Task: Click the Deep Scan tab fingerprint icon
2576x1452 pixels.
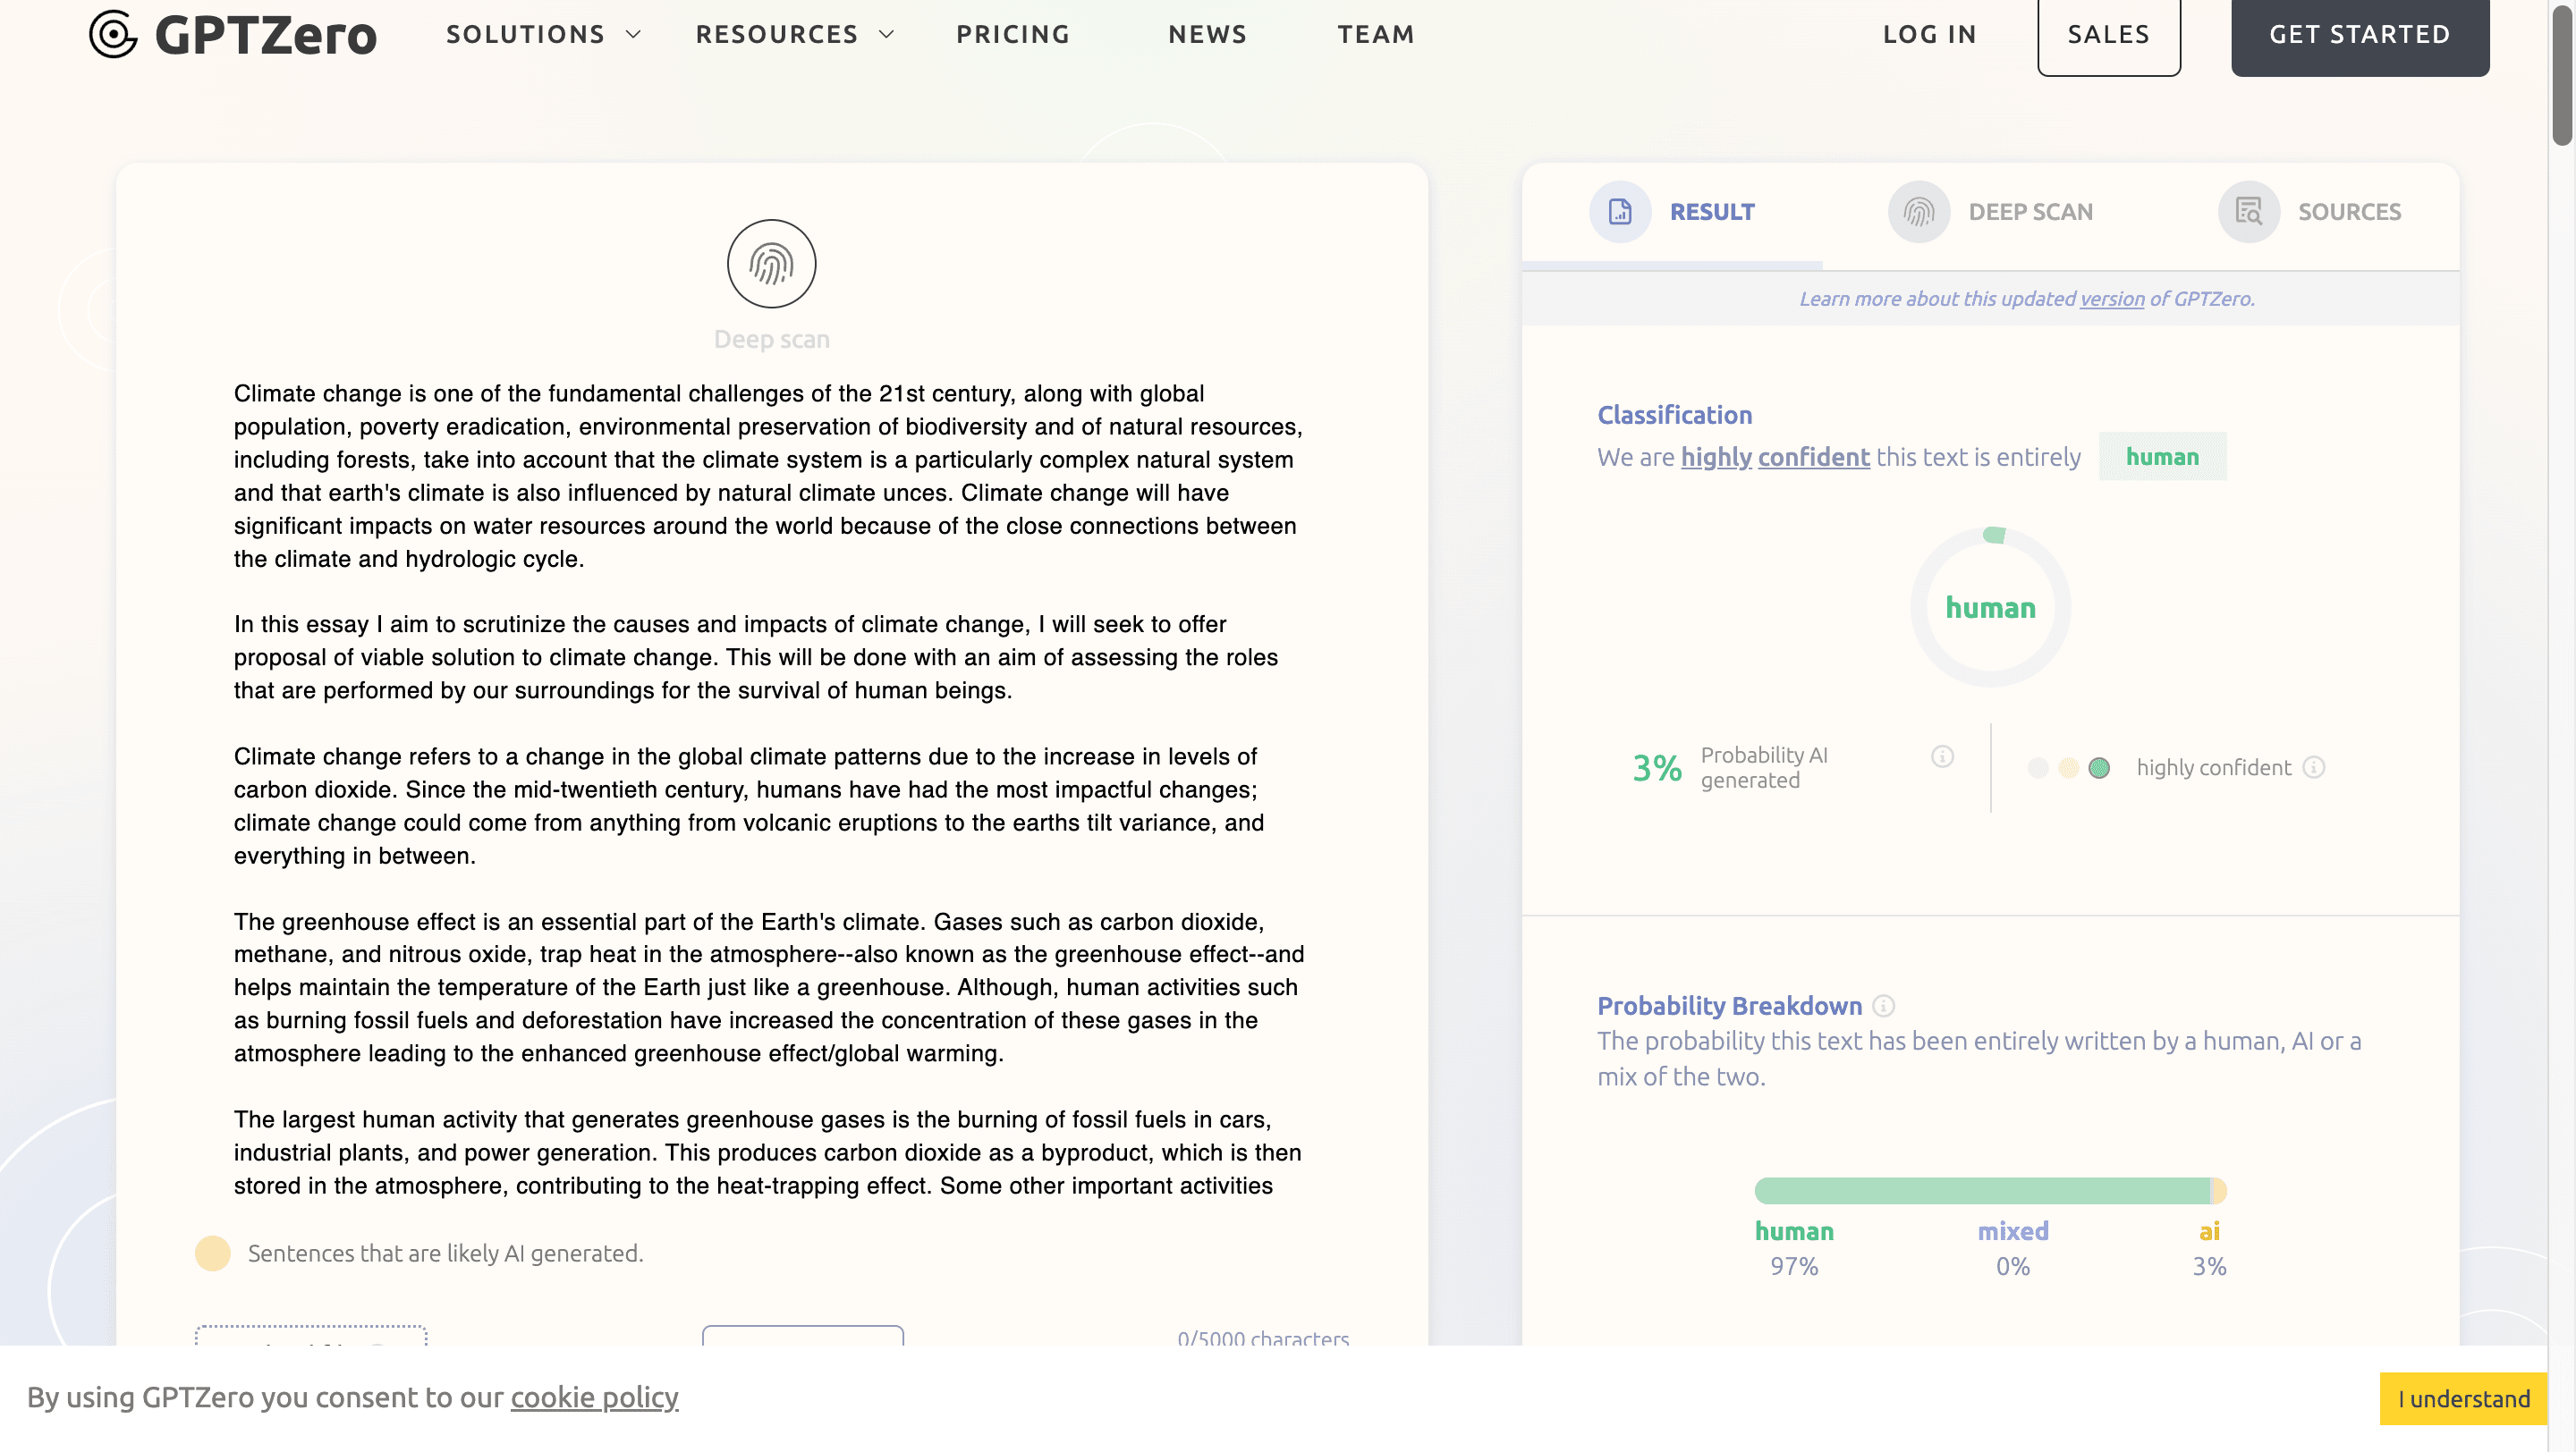Action: point(1918,212)
